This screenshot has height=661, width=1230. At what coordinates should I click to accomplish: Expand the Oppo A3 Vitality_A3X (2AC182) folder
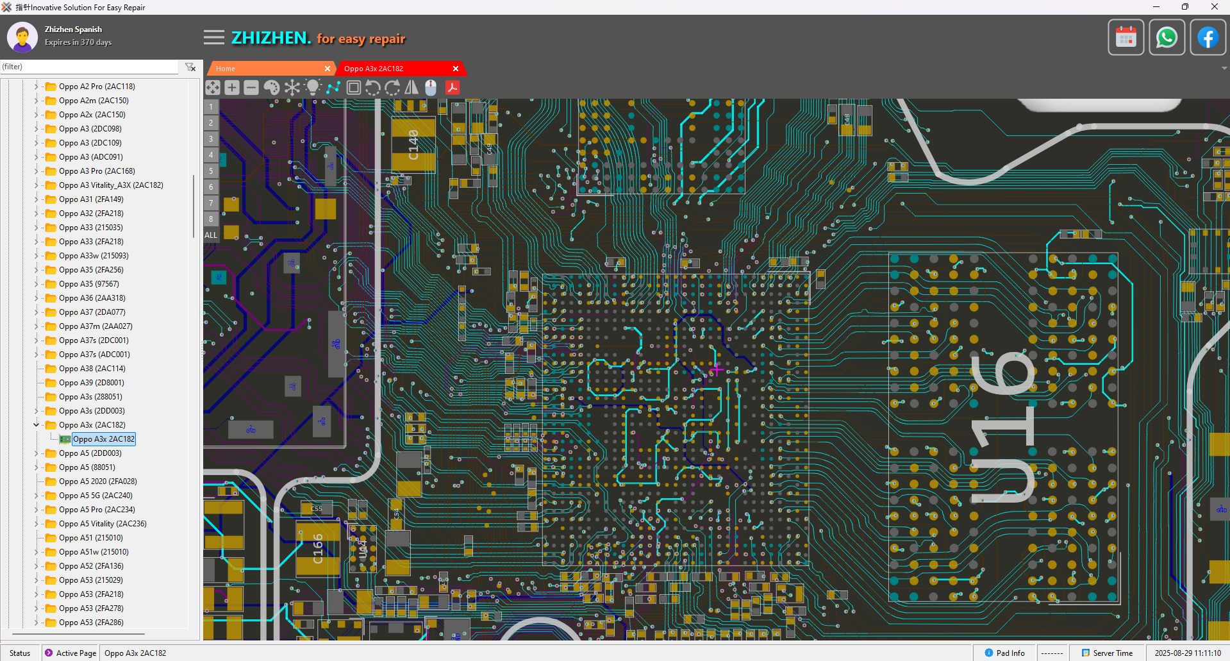(x=36, y=185)
